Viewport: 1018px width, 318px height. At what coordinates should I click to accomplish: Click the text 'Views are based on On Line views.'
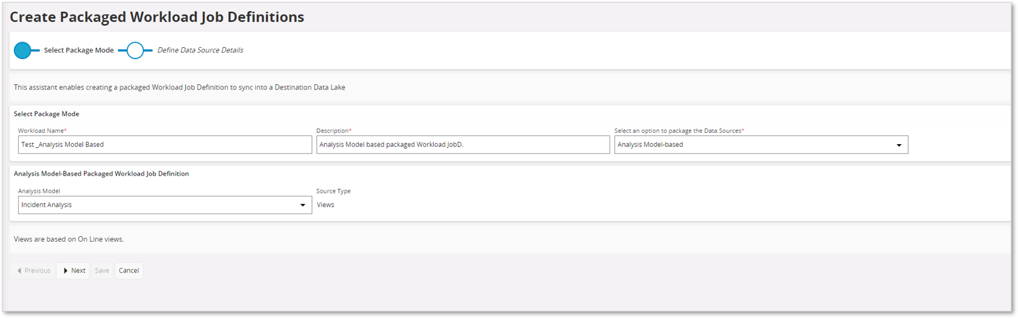(69, 239)
